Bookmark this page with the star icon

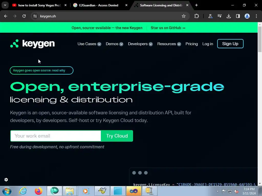pyautogui.click(x=184, y=16)
